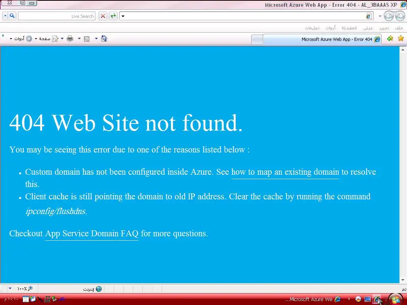Expand the hidden quick launch chevron
407x305 pixels.
349,299
